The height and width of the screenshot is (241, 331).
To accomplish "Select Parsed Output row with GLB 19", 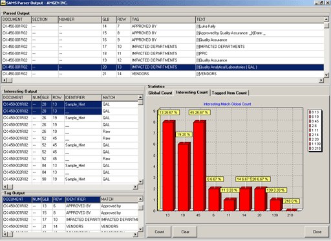I will (x=163, y=60).
